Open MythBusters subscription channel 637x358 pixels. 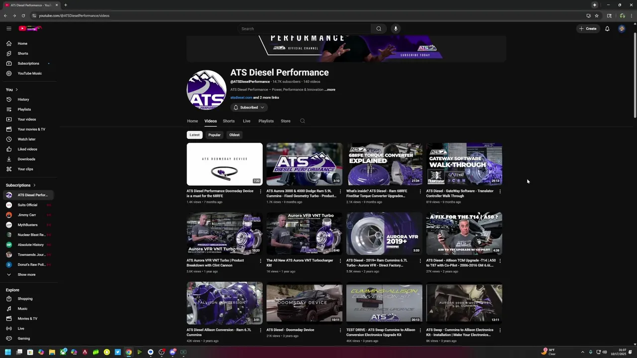point(27,225)
